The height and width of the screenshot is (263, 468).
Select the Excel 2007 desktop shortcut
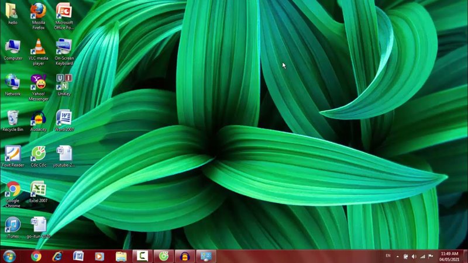pyautogui.click(x=38, y=192)
